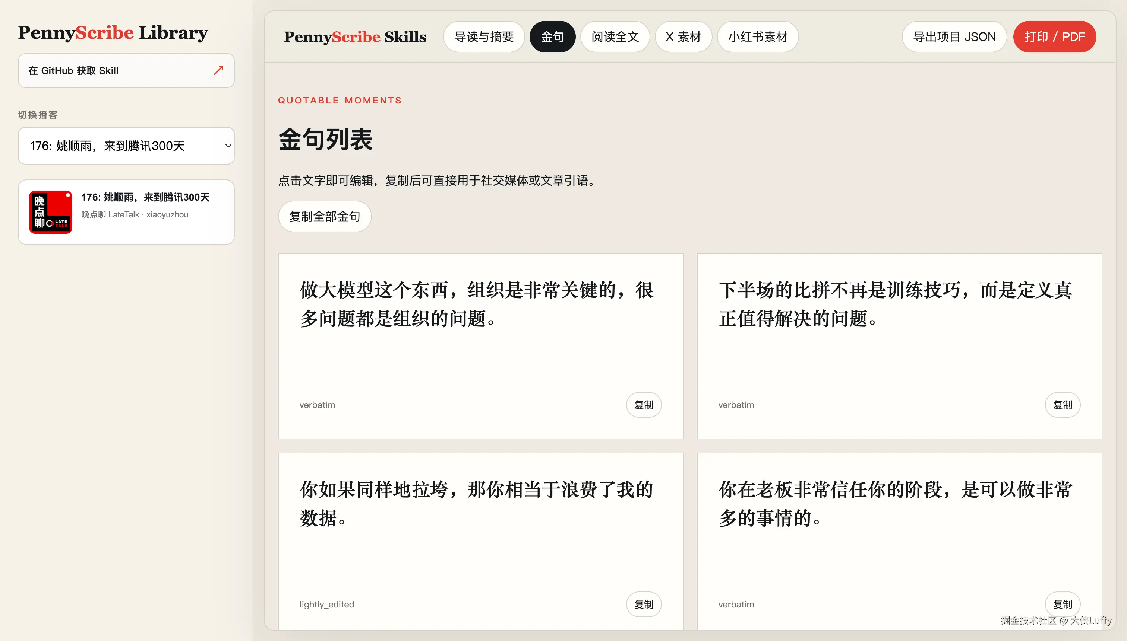Open the 阅读全文 tab
The width and height of the screenshot is (1127, 641).
click(x=615, y=36)
